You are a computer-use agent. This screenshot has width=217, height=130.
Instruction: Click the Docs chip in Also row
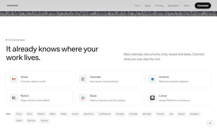[x=30, y=114]
